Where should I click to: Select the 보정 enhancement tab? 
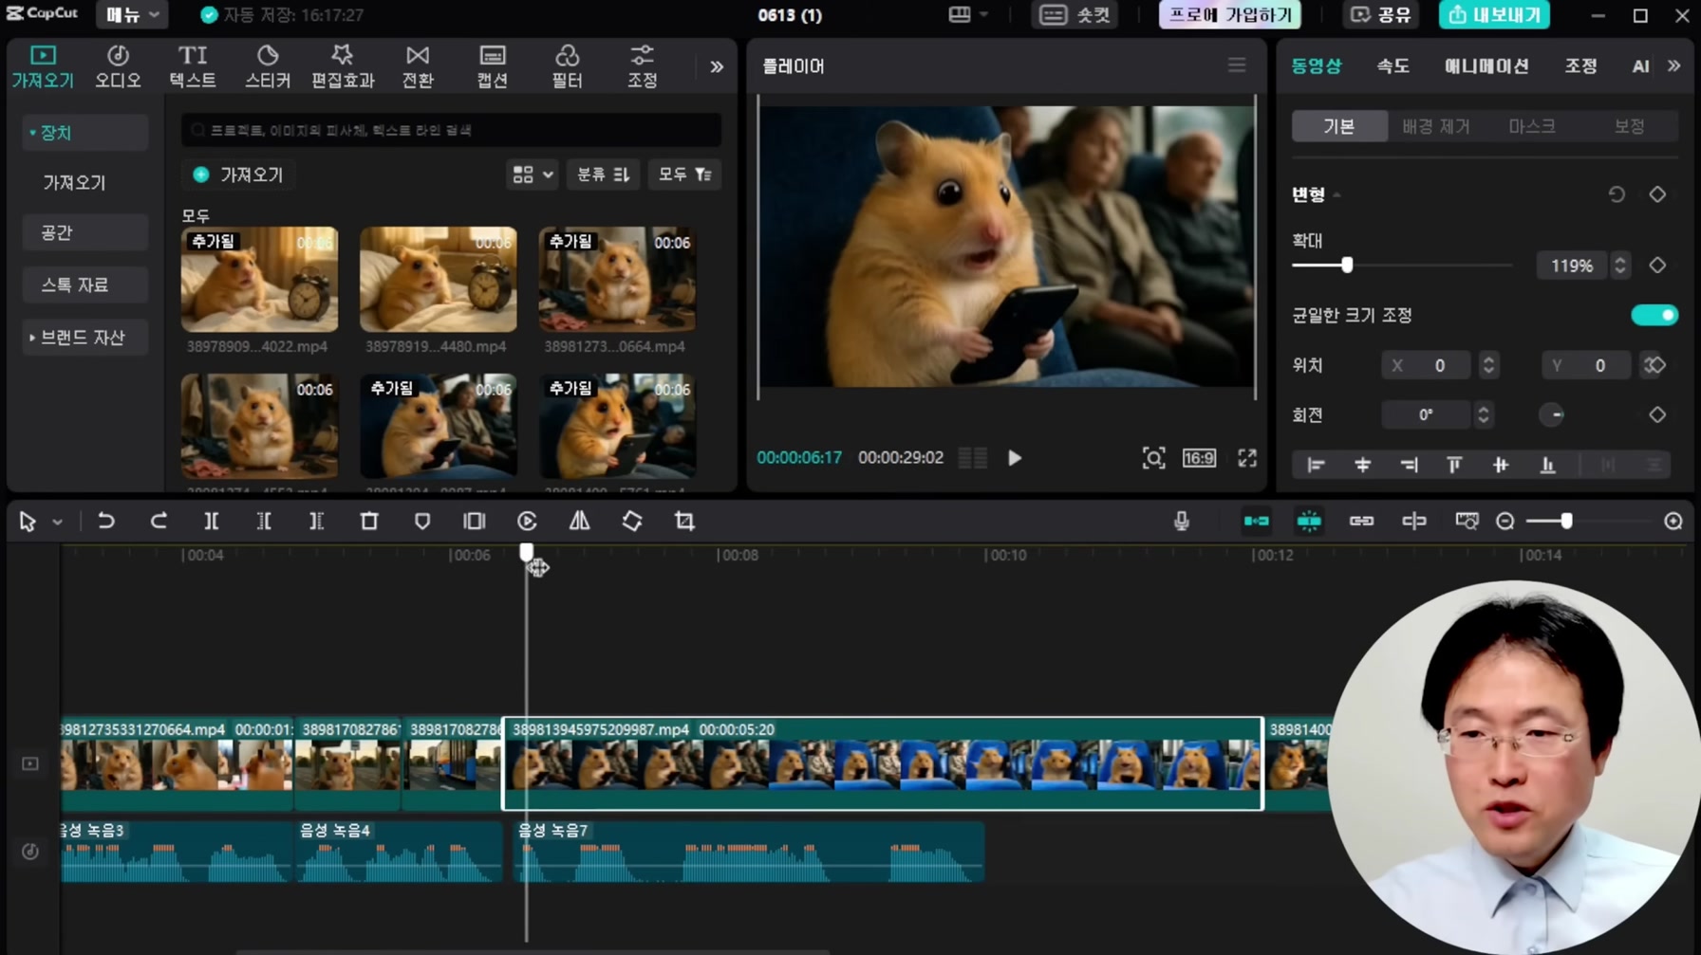pos(1629,126)
